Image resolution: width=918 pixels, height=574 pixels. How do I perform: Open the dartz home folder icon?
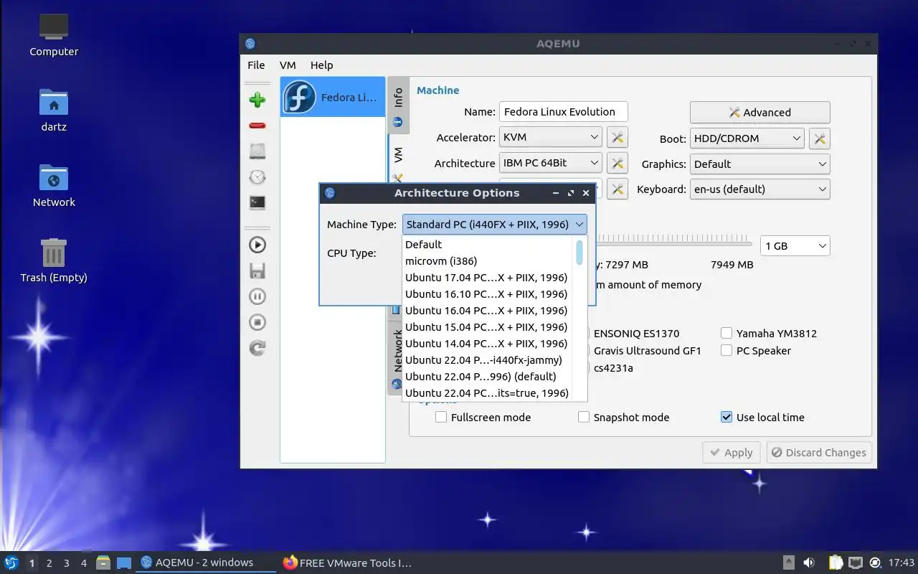[54, 110]
